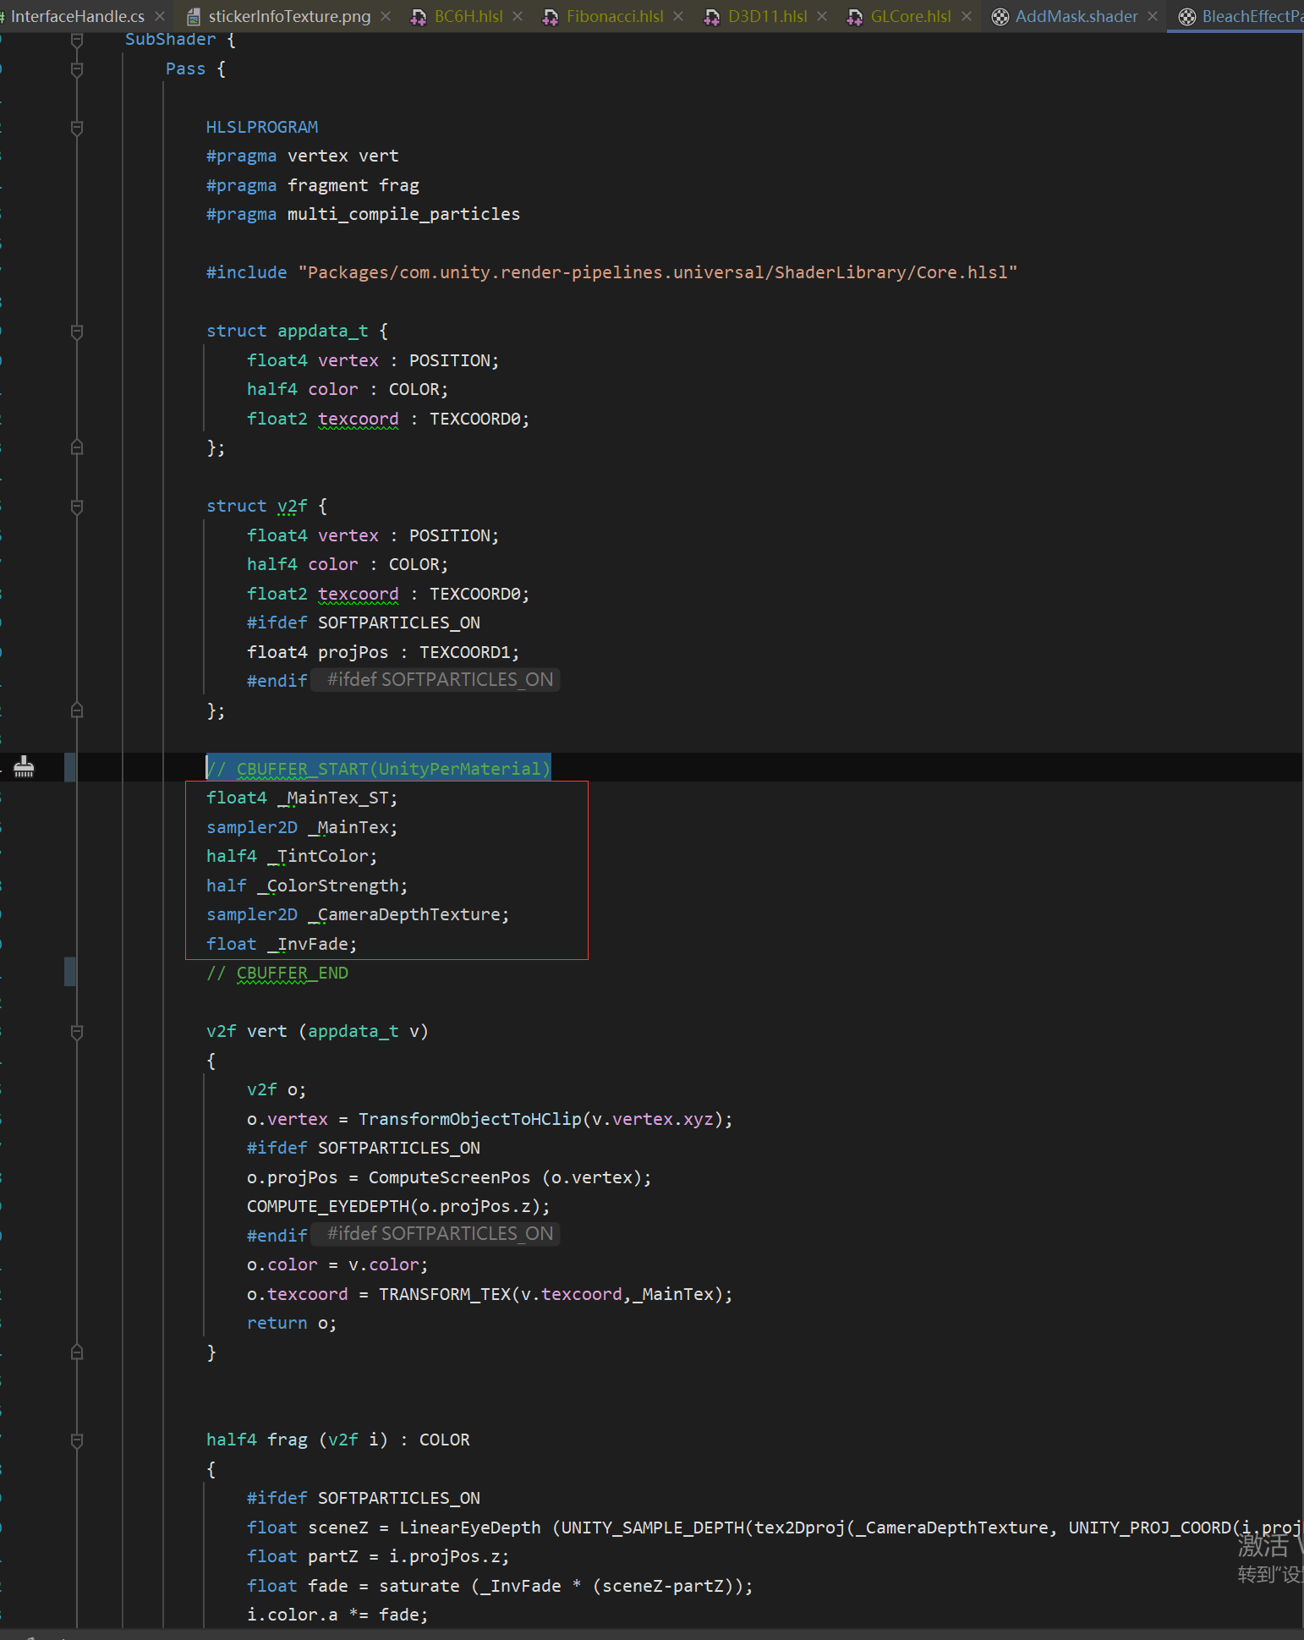Close the Fibonacci.hlsl tab

pyautogui.click(x=678, y=16)
